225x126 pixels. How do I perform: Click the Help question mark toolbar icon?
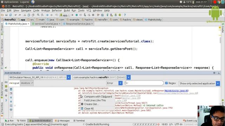125,15
